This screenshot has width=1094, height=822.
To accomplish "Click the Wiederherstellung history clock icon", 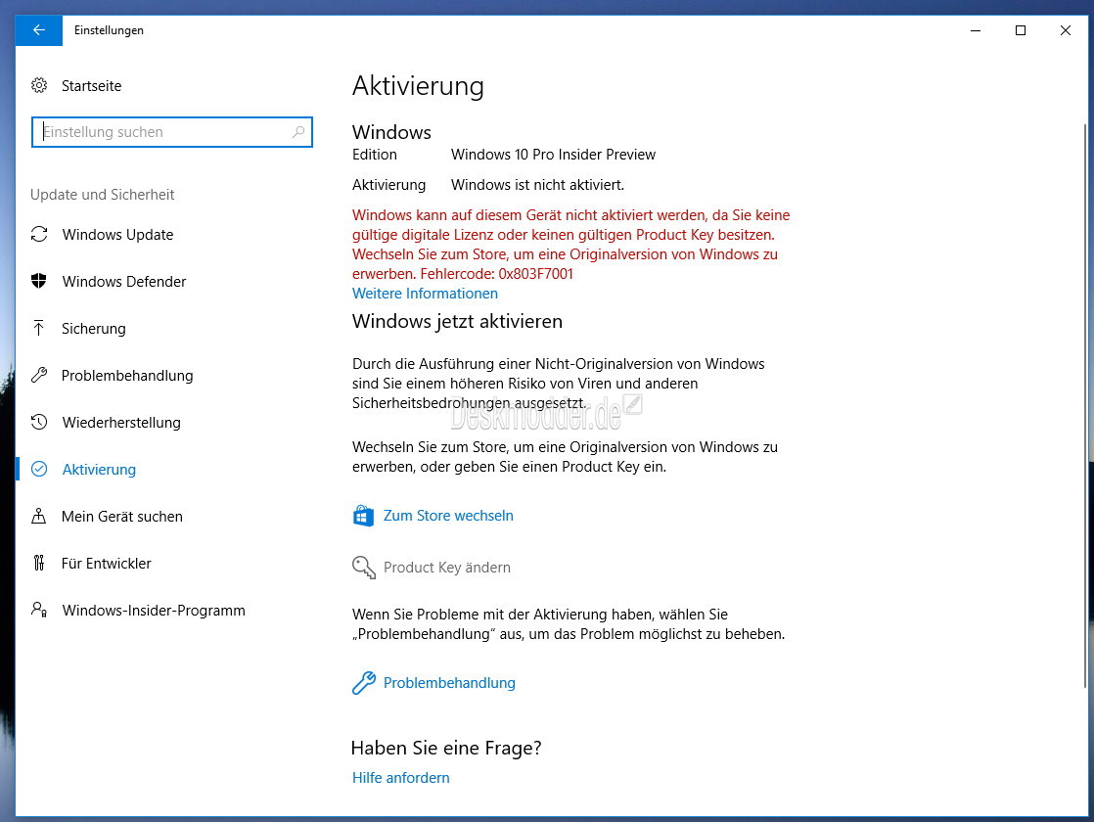I will click(x=39, y=422).
